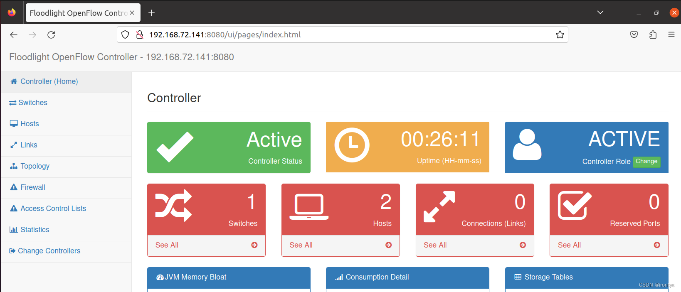This screenshot has height=292, width=681.
Task: Click the arrow circle in Connections See All row
Action: (x=523, y=245)
